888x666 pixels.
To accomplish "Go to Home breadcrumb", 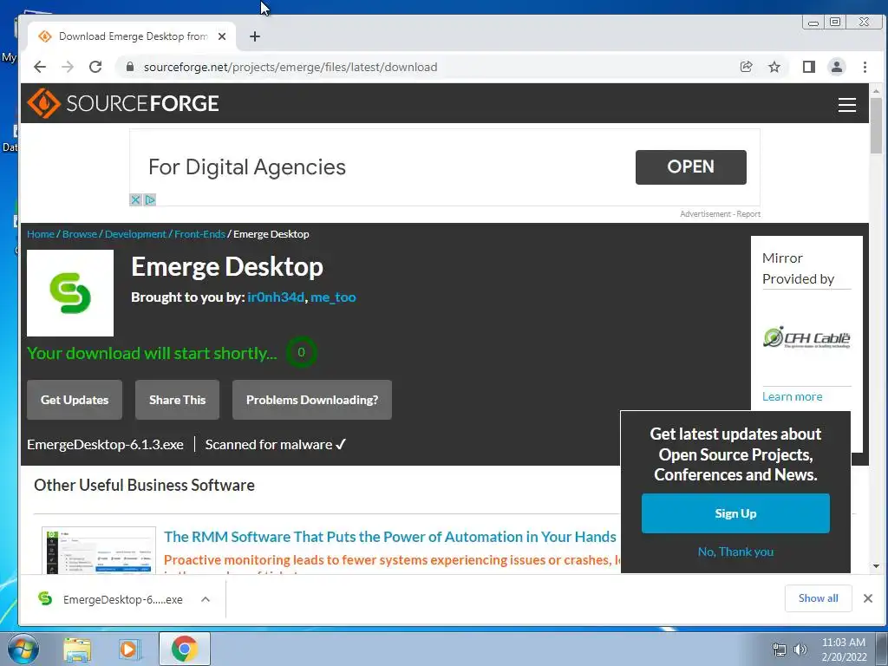I will (40, 234).
